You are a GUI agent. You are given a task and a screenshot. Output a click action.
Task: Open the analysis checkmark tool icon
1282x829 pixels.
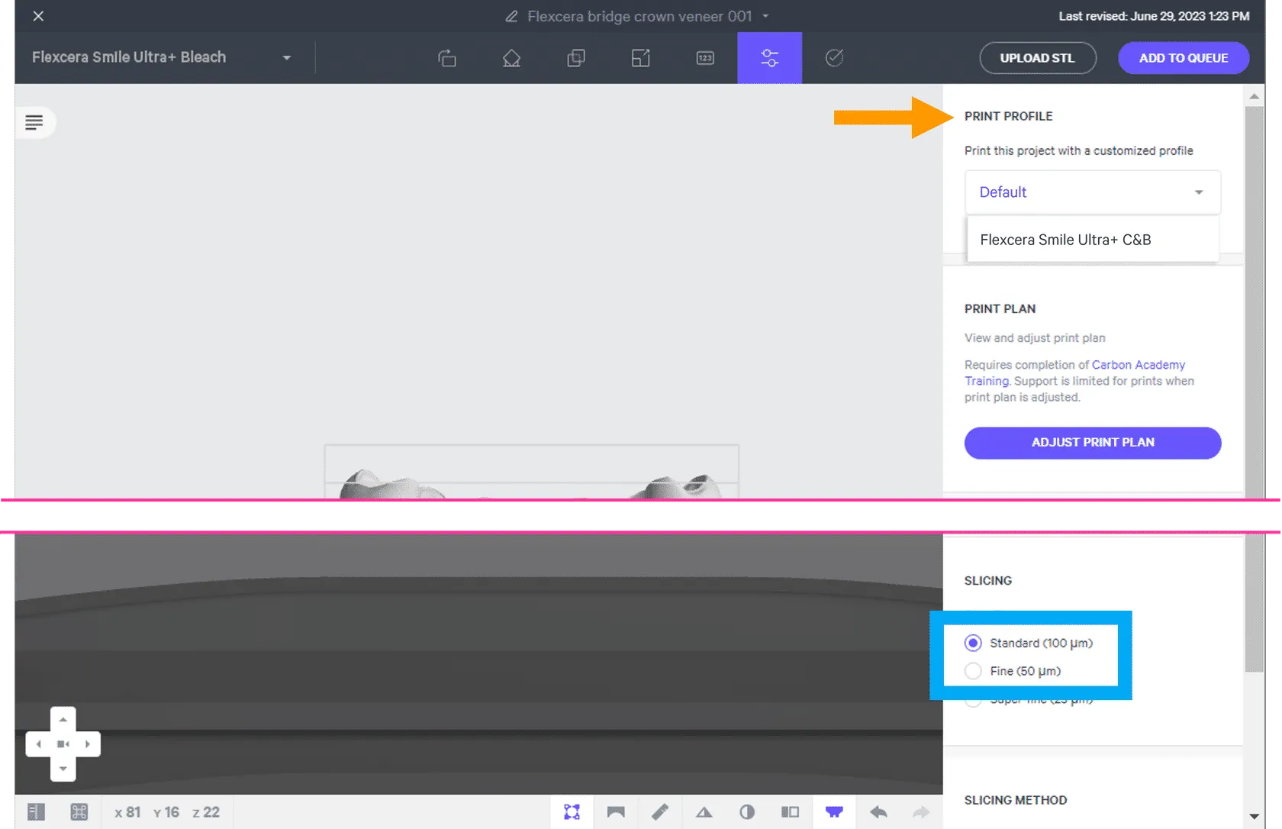[x=834, y=58]
